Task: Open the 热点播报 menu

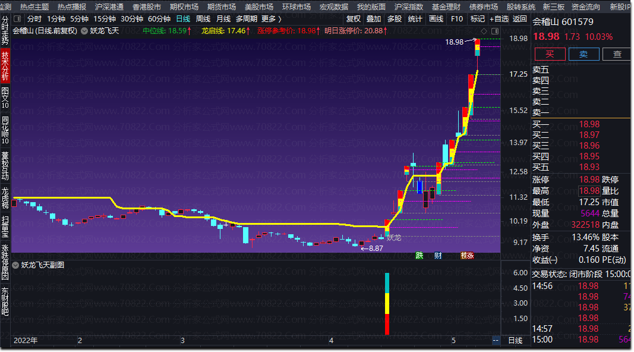Action: click(72, 7)
